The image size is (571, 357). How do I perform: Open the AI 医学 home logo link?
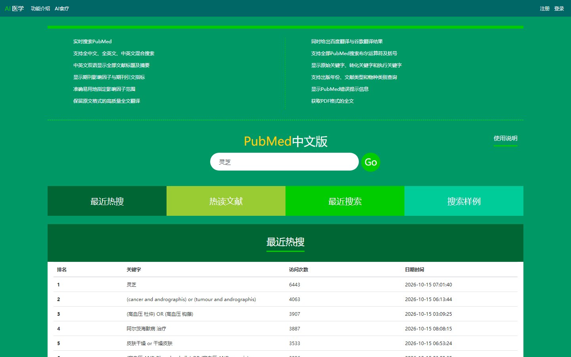[14, 8]
